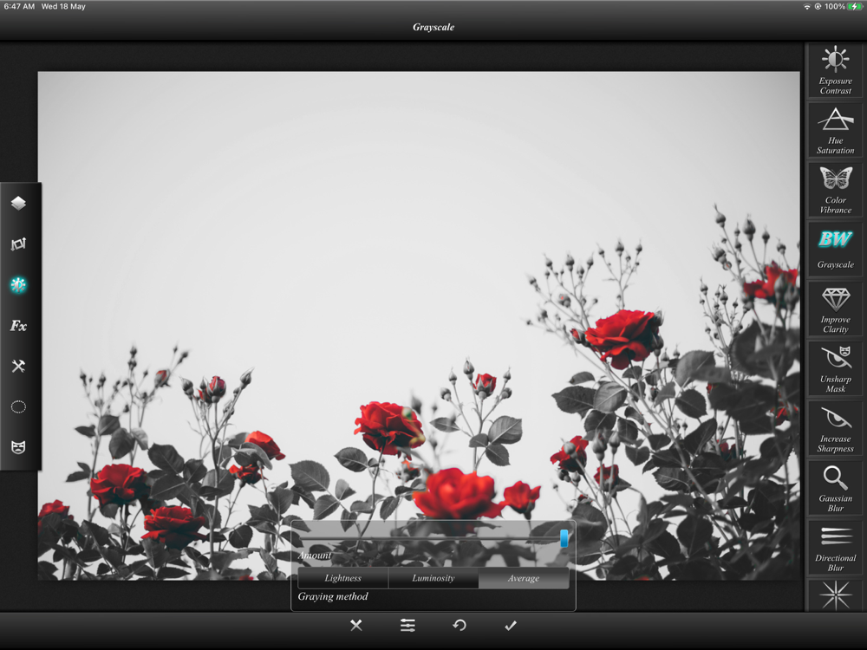Open the Adjustments sun icon in left sidebar

(x=18, y=284)
